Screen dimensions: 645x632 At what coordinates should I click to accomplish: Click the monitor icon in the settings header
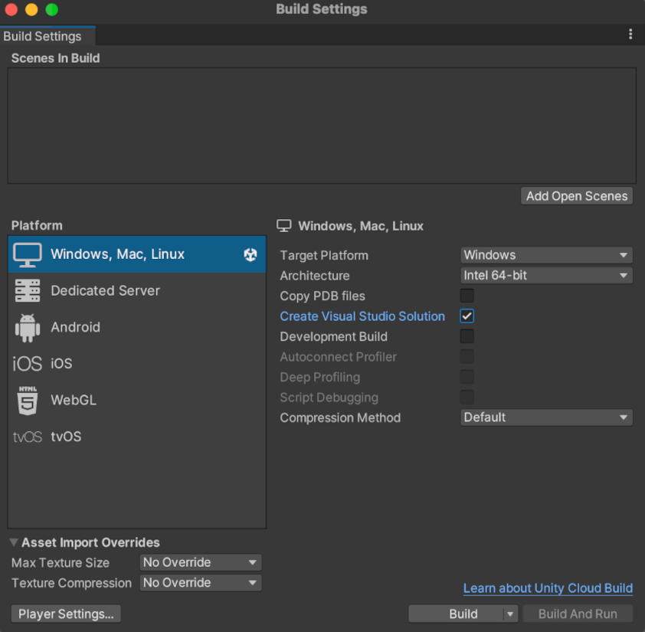point(284,225)
